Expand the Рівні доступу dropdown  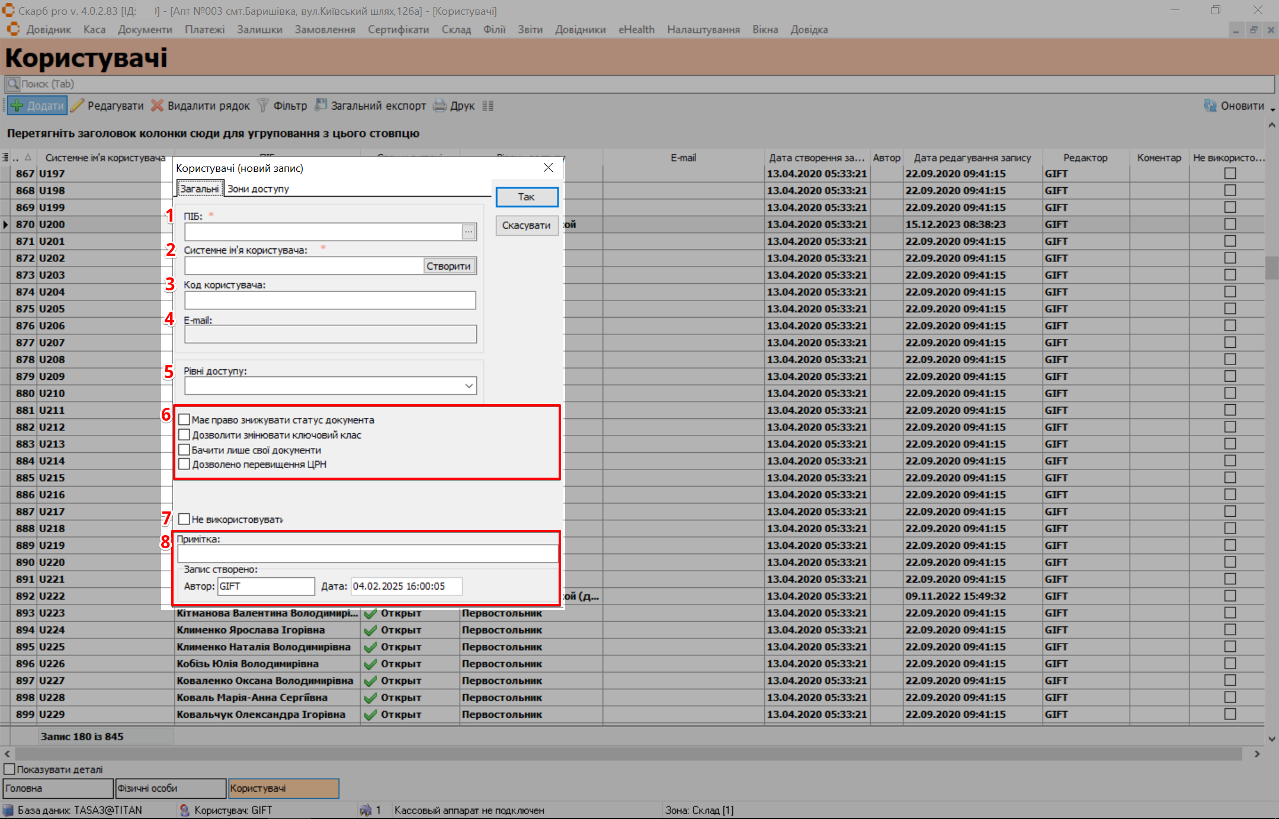[469, 386]
